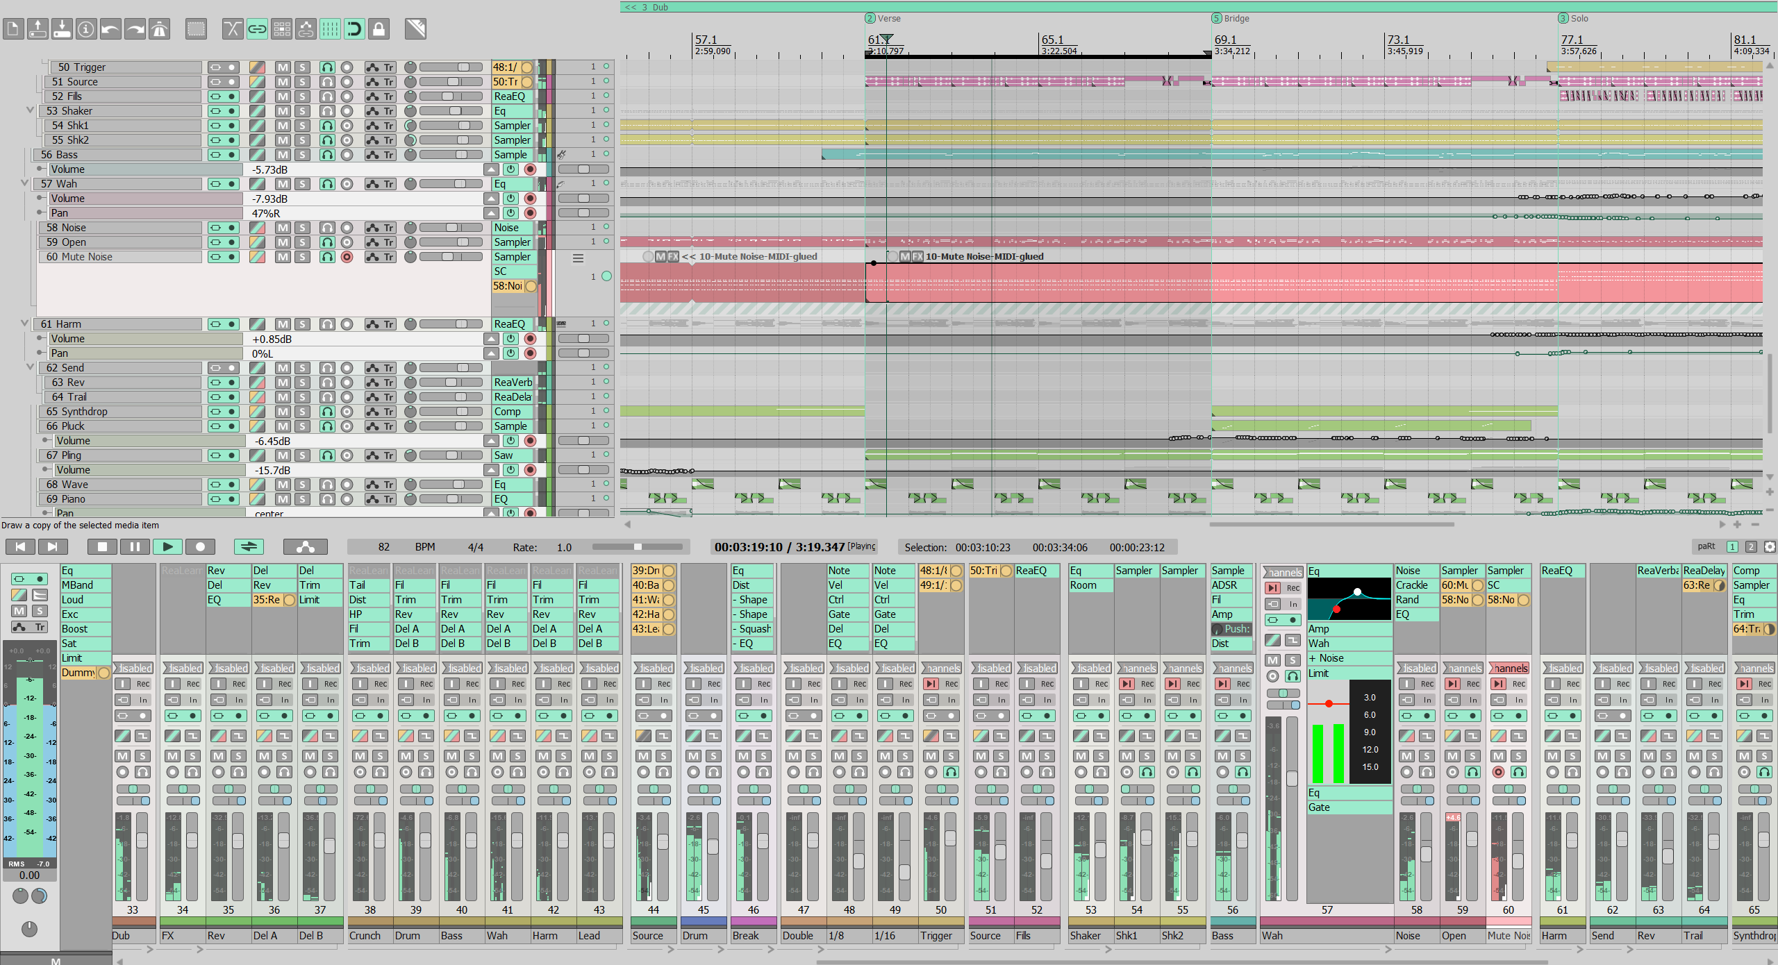The width and height of the screenshot is (1778, 965).
Task: Open the Tr envelope menu on track 58 Noise
Action: coord(380,228)
